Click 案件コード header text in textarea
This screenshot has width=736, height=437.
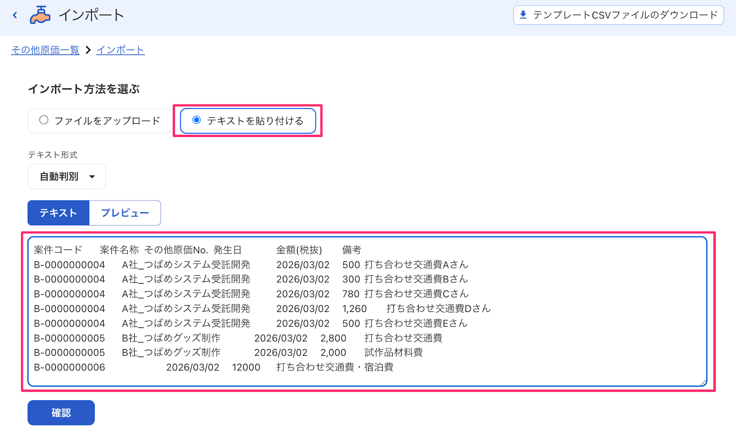(58, 250)
